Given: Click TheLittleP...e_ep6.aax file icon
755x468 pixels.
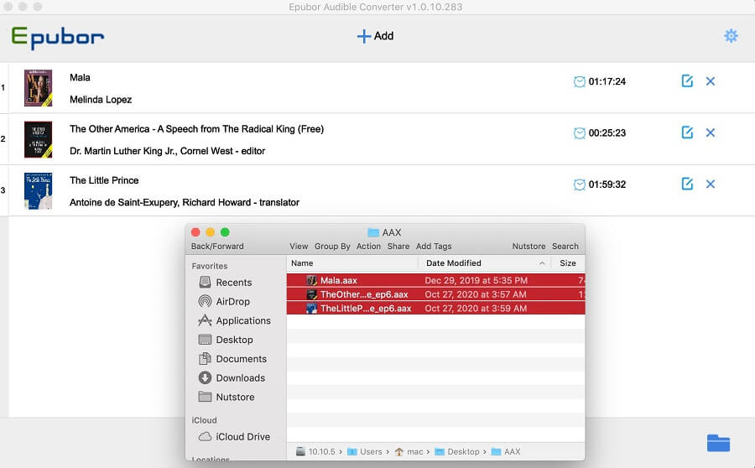Looking at the screenshot, I should 311,308.
